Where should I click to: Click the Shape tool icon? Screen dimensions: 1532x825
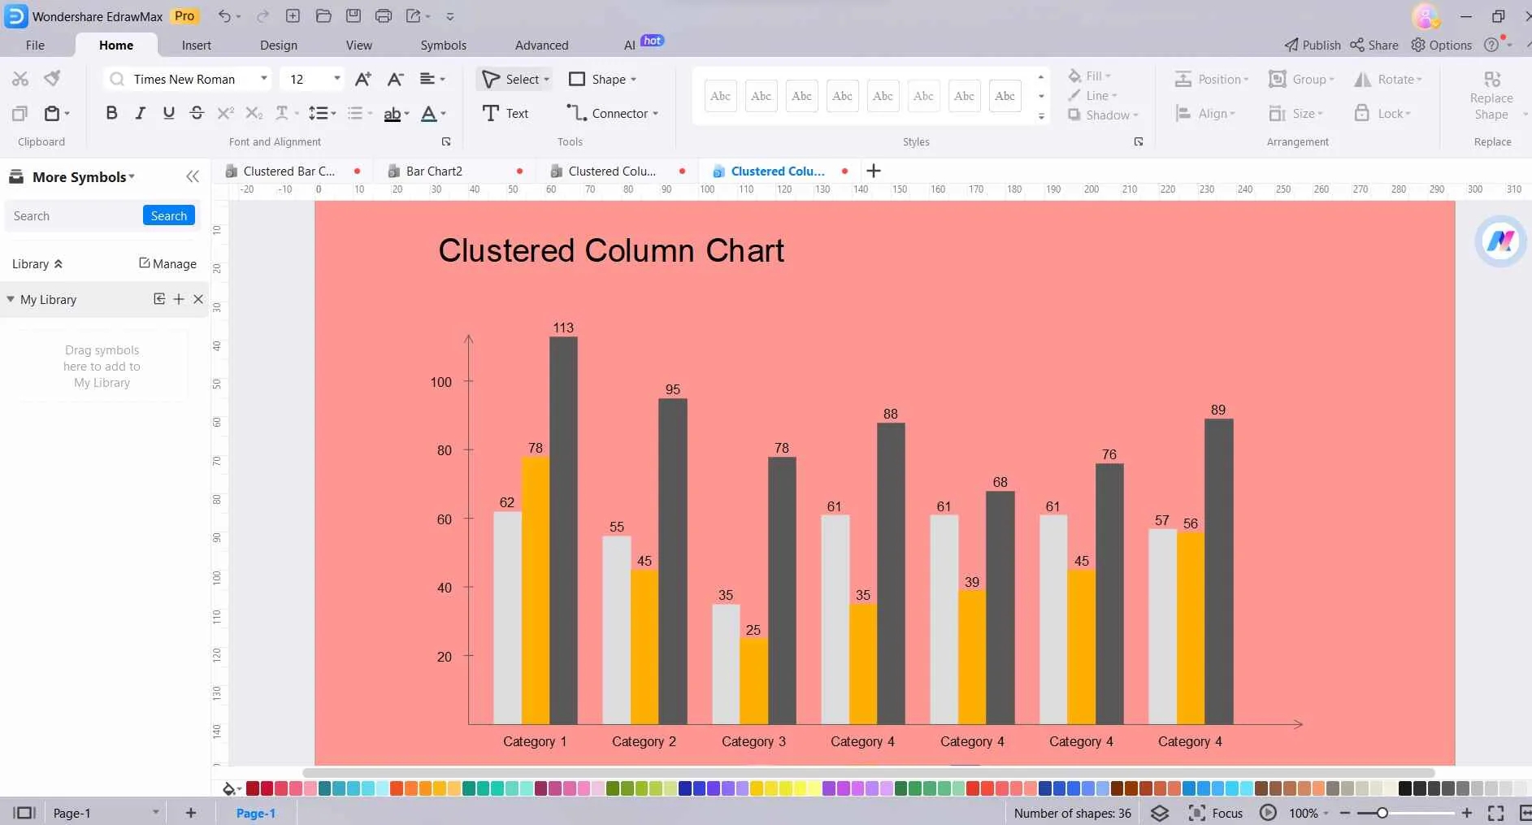[x=577, y=79]
